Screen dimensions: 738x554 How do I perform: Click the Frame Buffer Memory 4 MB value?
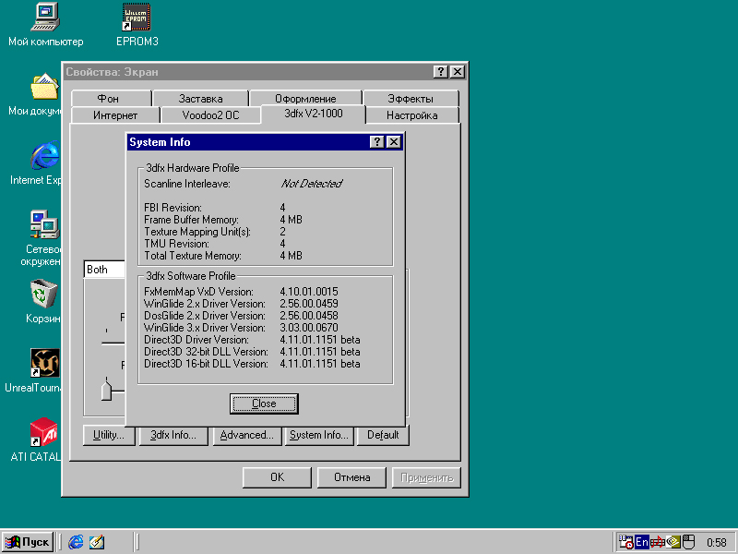click(291, 220)
